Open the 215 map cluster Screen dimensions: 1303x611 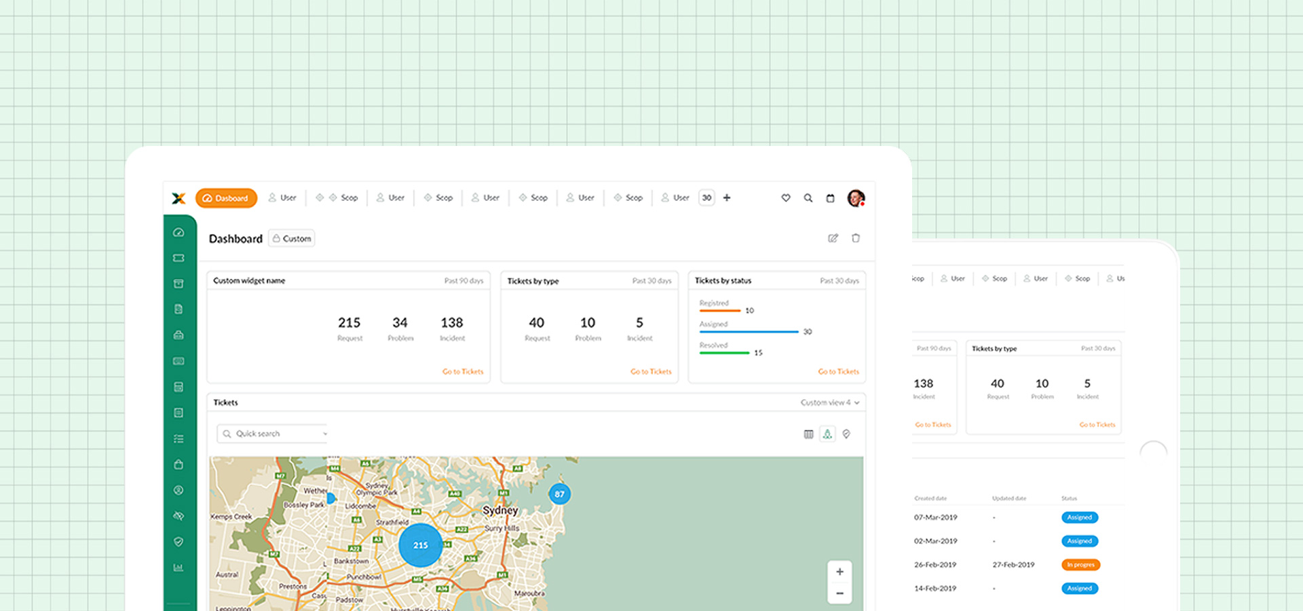421,545
